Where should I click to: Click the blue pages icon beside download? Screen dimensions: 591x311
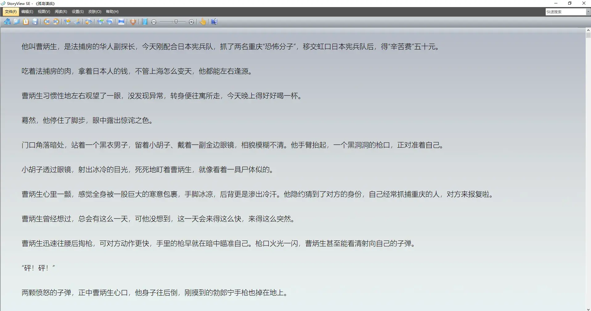[110, 22]
